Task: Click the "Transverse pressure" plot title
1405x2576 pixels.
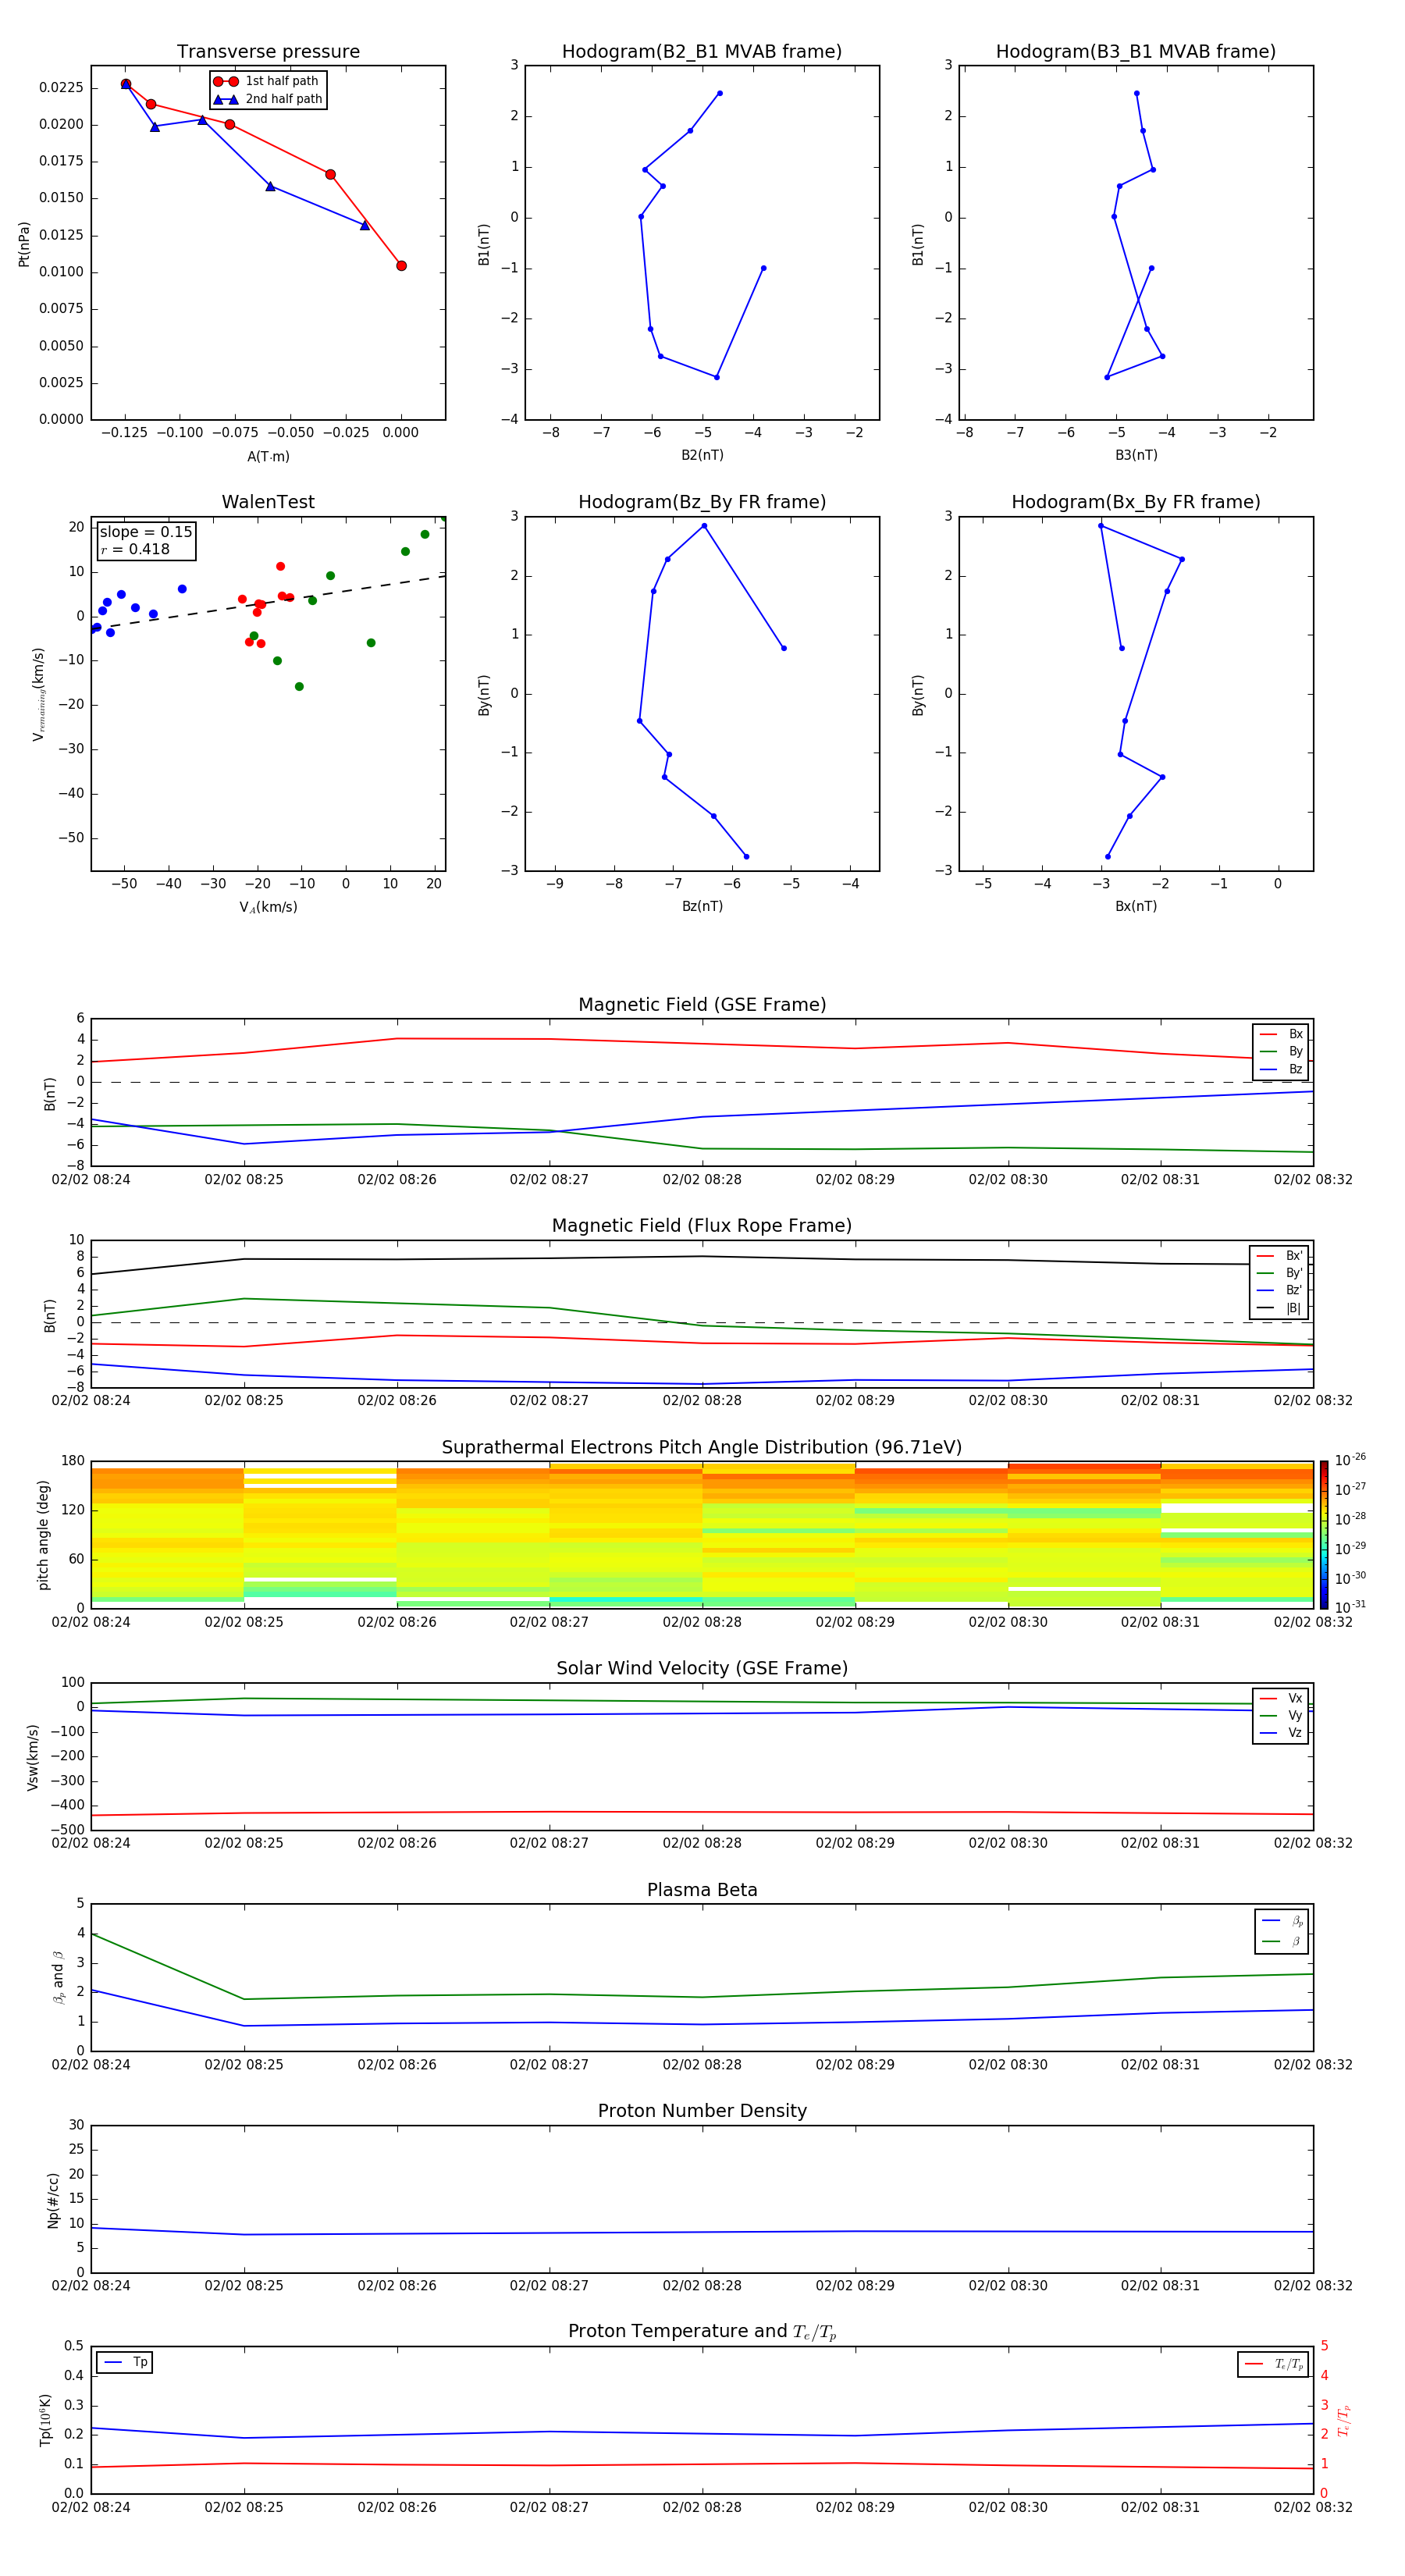Action: tap(268, 52)
